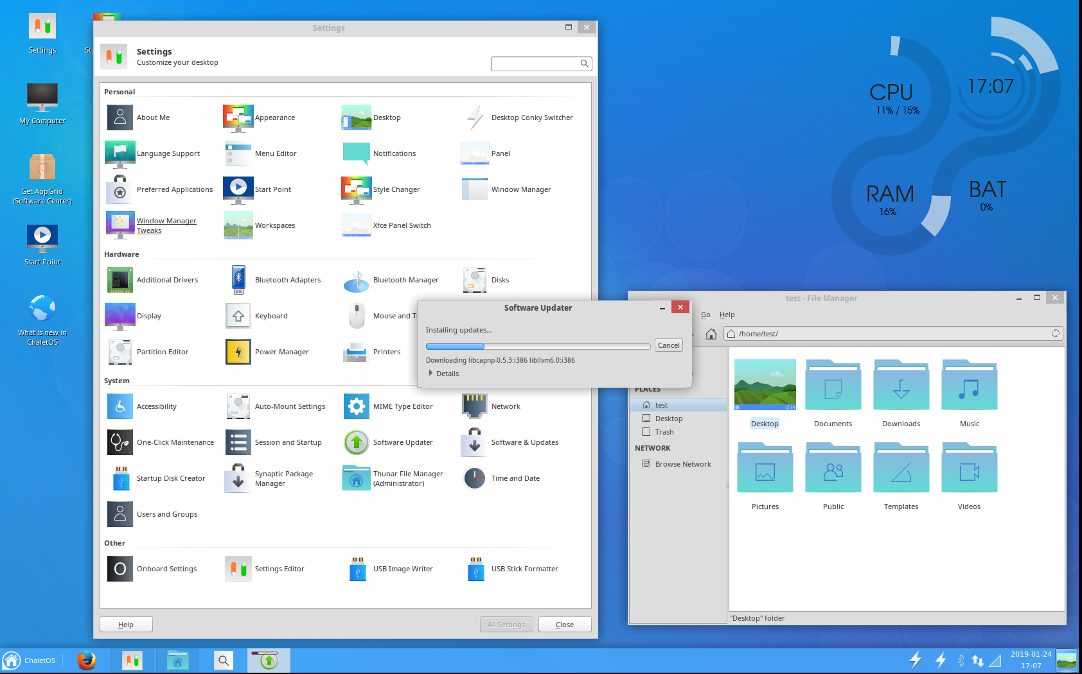
Task: Select Trash in Places sidebar
Action: click(664, 433)
